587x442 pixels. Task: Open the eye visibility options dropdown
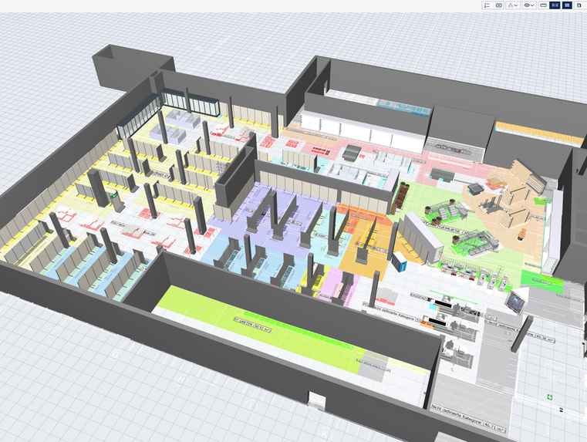tap(528, 5)
